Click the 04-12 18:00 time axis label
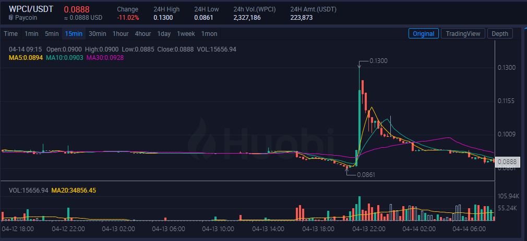The height and width of the screenshot is (241, 527). [x=18, y=229]
